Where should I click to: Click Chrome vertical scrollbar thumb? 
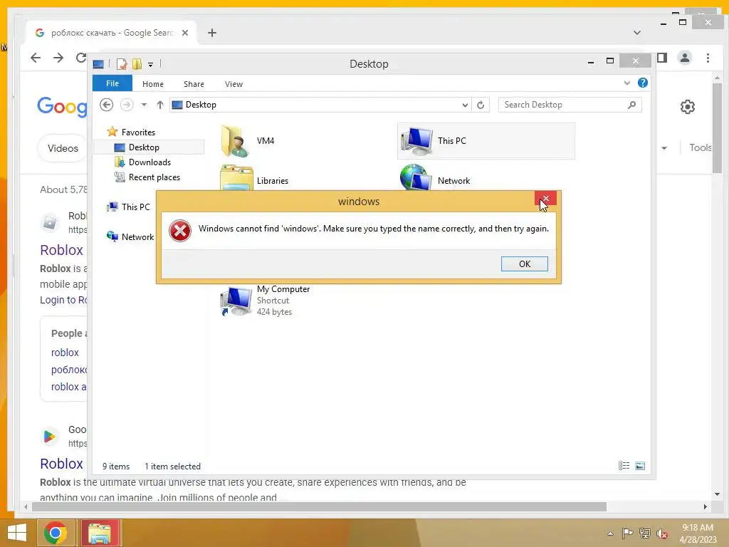717,128
